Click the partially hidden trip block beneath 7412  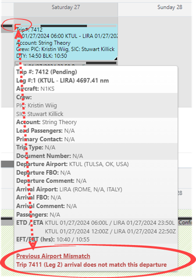(66, 64)
